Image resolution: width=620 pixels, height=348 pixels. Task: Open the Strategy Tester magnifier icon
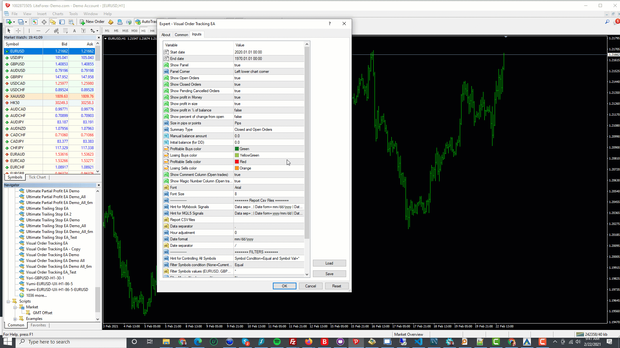pos(71,22)
